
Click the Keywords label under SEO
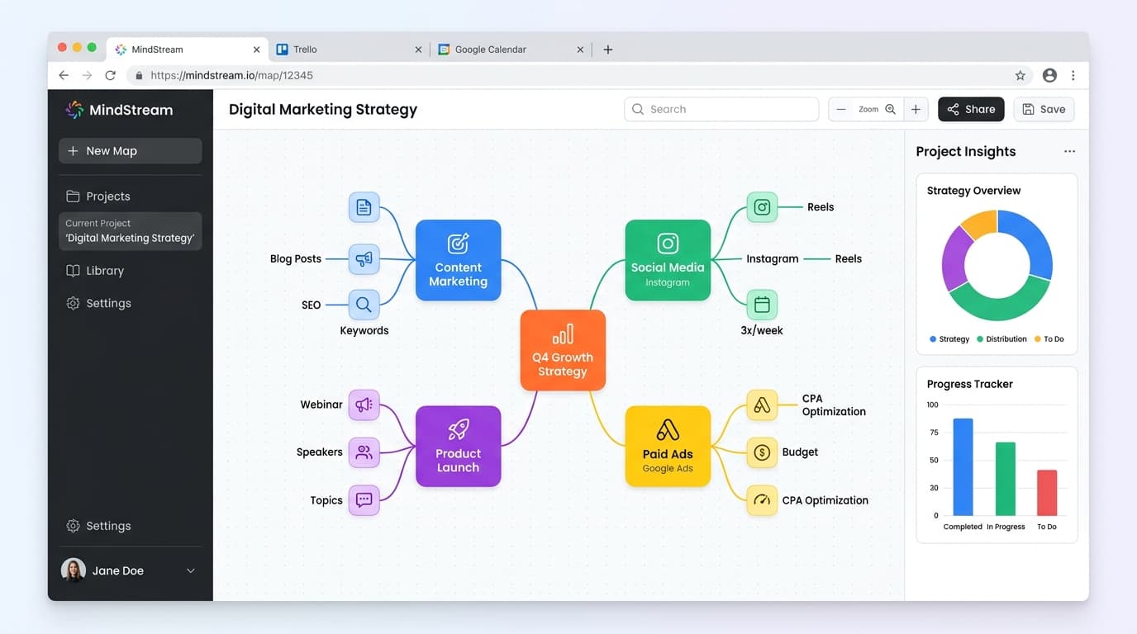point(364,330)
